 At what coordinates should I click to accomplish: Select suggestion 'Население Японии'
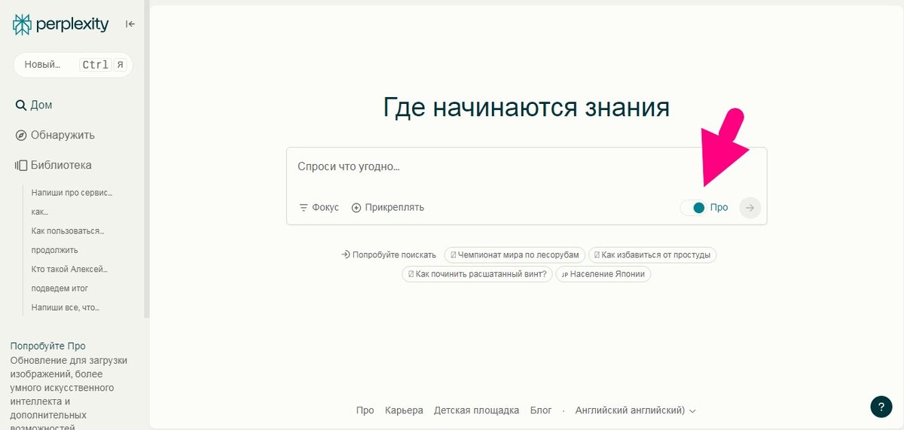pos(603,274)
